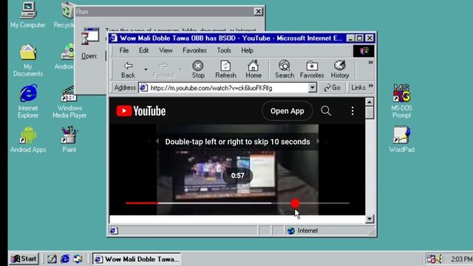Refresh the YouTube page
Image resolution: width=473 pixels, height=266 pixels.
[225, 69]
